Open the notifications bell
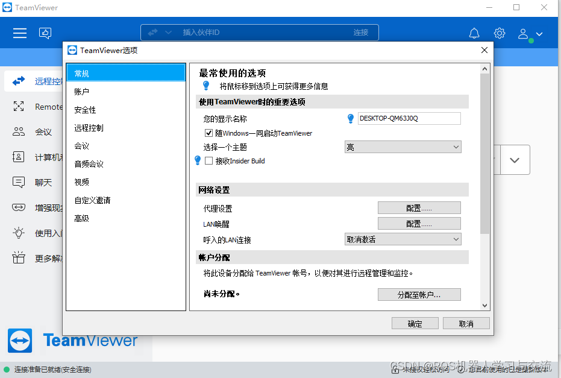The height and width of the screenshot is (378, 561). pos(474,33)
